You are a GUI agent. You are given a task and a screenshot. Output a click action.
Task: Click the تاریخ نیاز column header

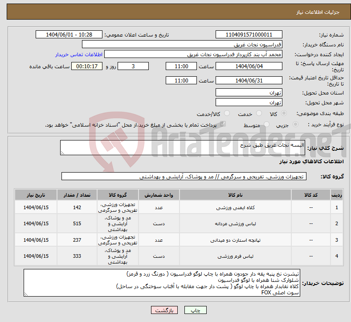(x=36, y=195)
